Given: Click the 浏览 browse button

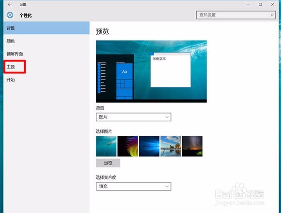Looking at the screenshot, I should [108, 163].
